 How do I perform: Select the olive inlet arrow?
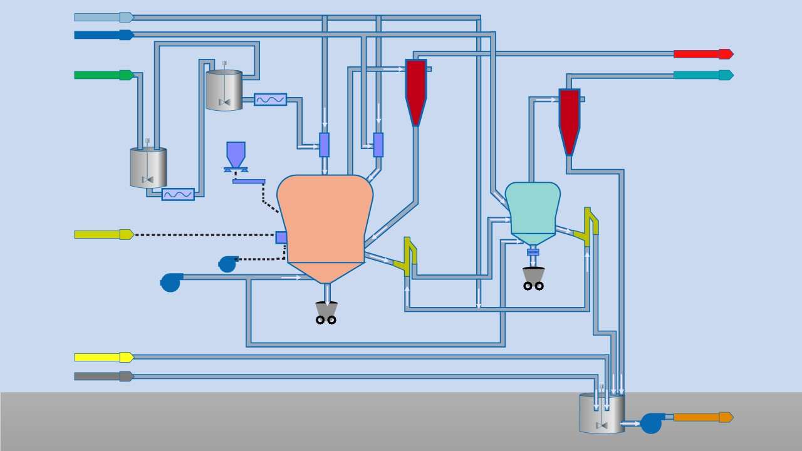point(103,234)
